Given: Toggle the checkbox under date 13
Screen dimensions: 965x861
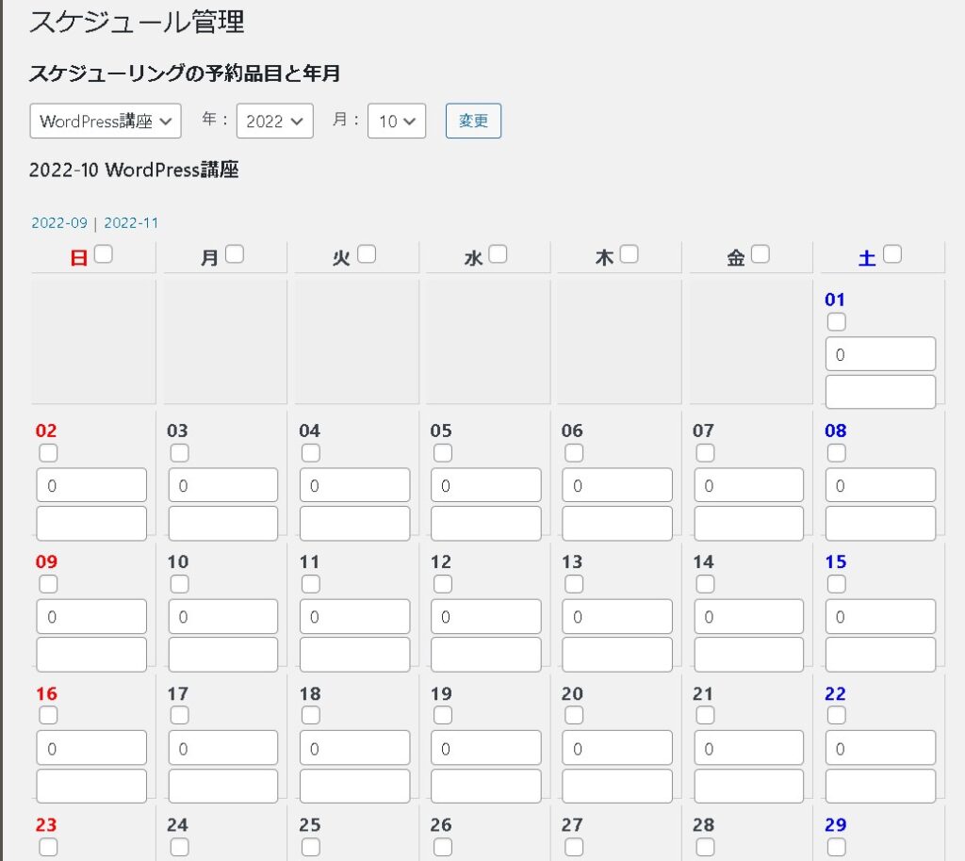Looking at the screenshot, I should (574, 584).
